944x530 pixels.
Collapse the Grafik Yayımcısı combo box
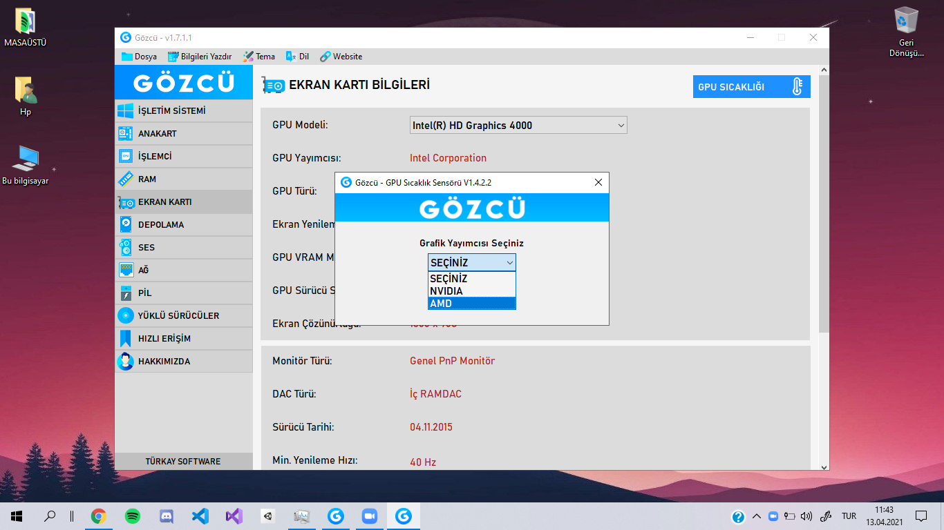click(472, 262)
